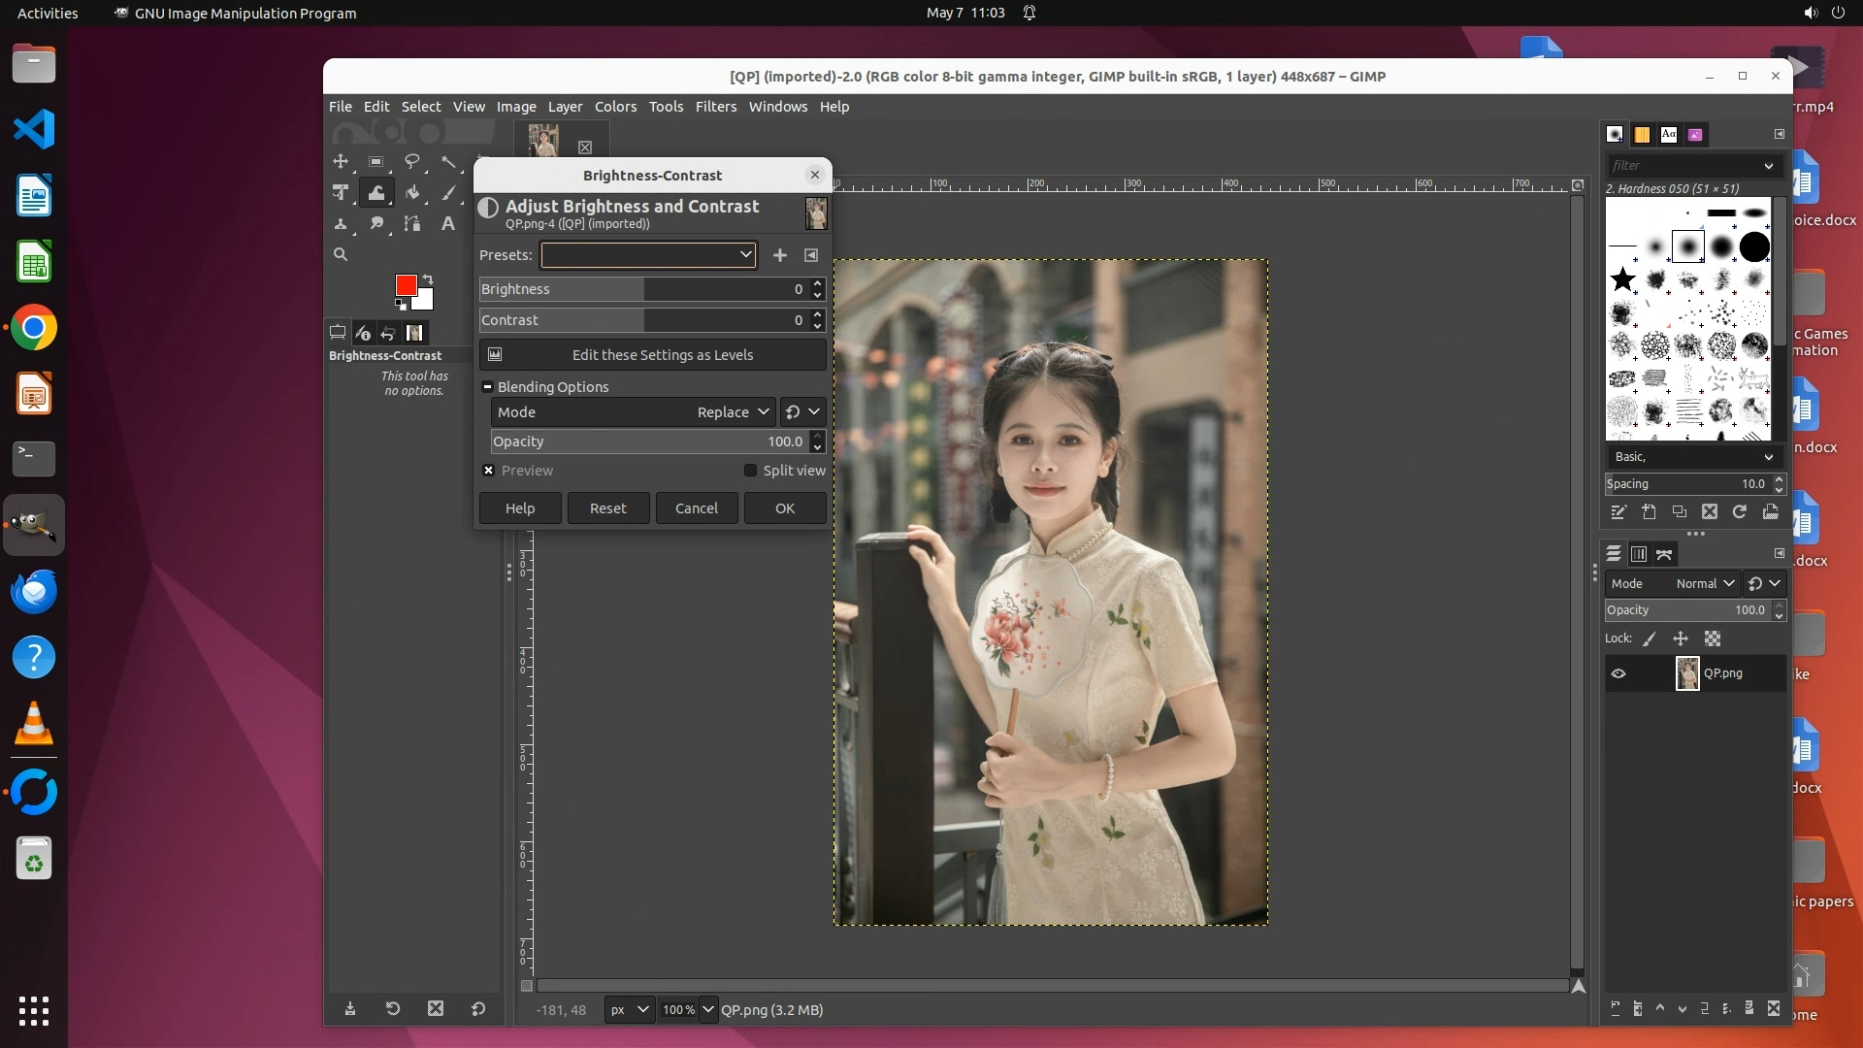
Task: Open the Colors menu
Action: [615, 107]
